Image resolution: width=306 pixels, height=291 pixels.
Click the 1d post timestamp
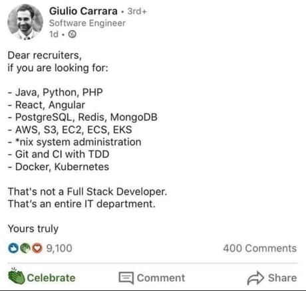(54, 35)
